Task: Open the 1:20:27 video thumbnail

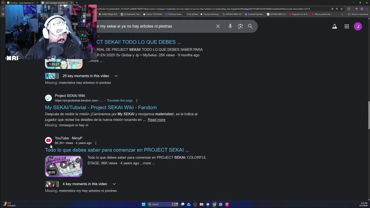Action: 64,64
